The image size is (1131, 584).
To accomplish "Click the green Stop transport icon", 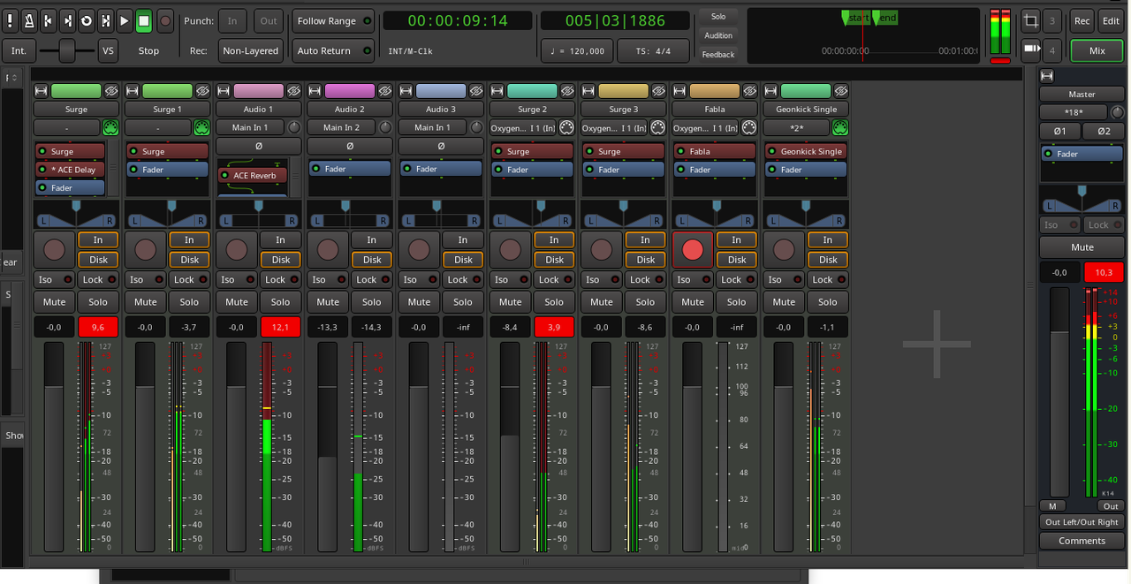I will (143, 20).
